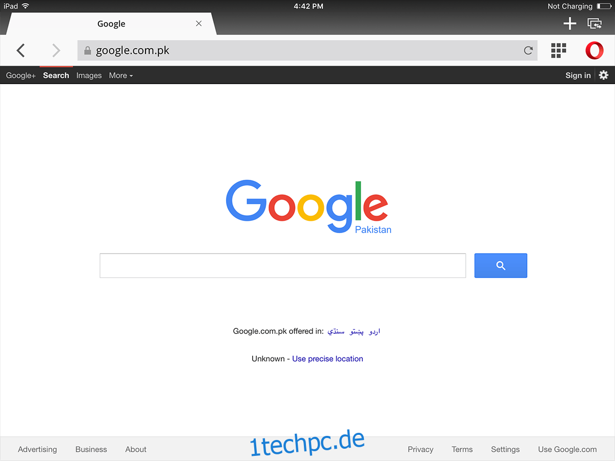Open Images in the Google bar
This screenshot has height=461, width=615.
(x=89, y=75)
